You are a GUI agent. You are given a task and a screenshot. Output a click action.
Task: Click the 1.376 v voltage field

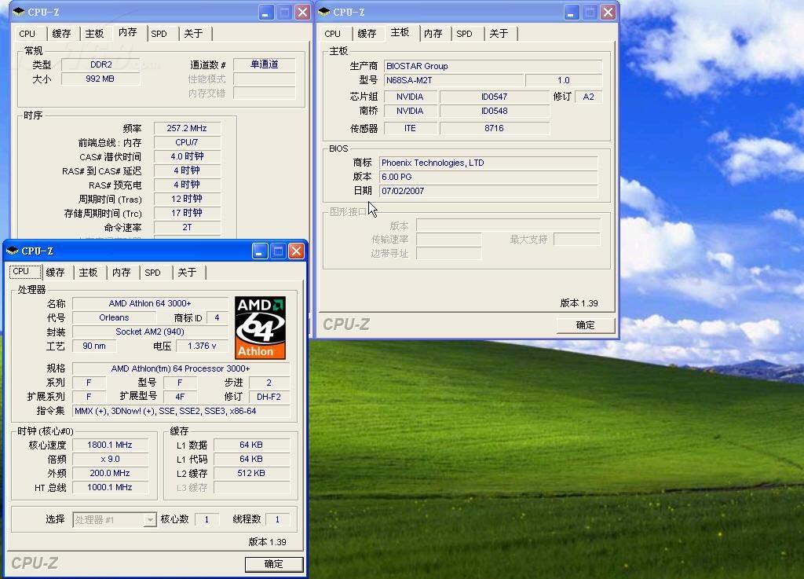[202, 346]
